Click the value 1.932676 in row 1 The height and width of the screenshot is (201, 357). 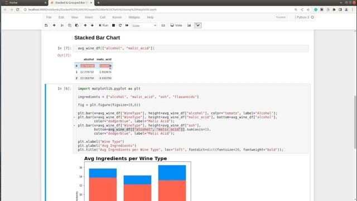tap(105, 72)
